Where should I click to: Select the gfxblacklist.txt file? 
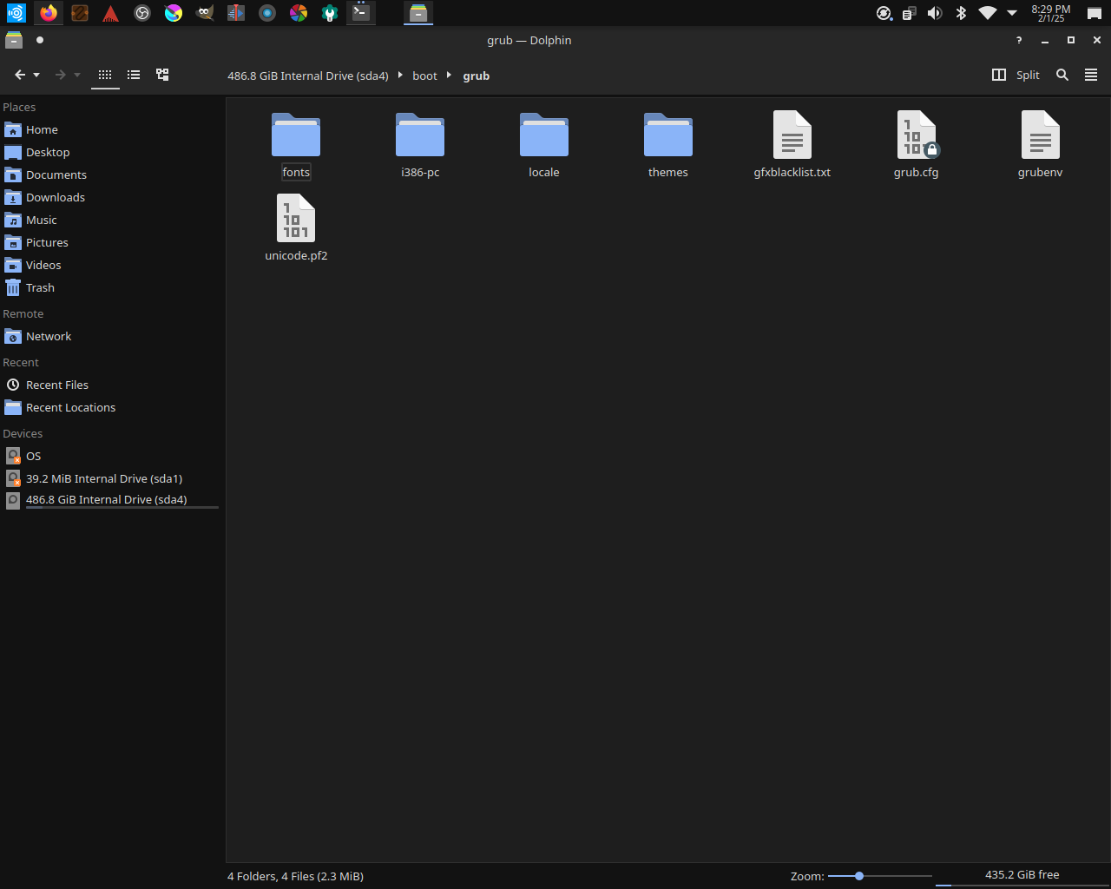(792, 136)
